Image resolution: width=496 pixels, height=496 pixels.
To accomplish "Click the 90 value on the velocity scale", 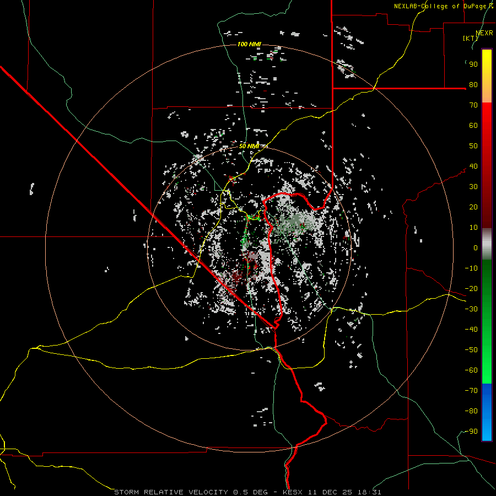I will click(473, 64).
